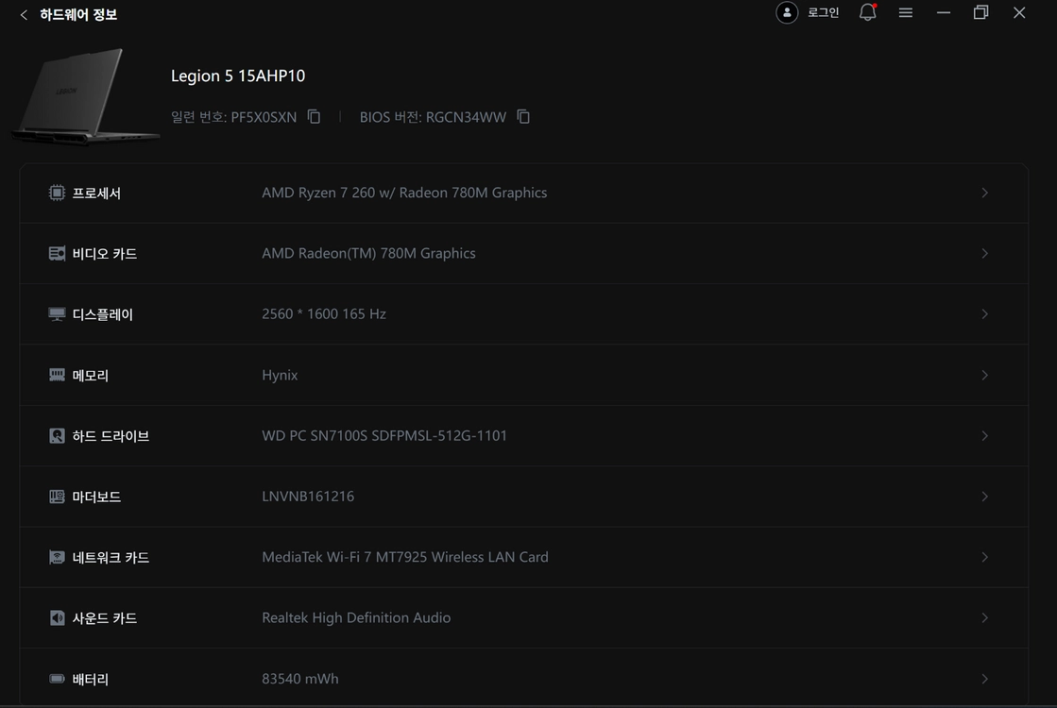This screenshot has width=1057, height=708.
Task: Click the 하드 드라이브 label
Action: coord(111,436)
